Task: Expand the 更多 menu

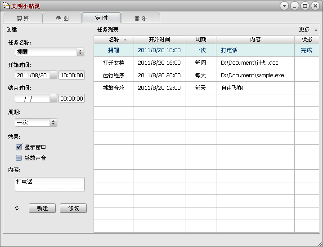Action: [x=308, y=30]
